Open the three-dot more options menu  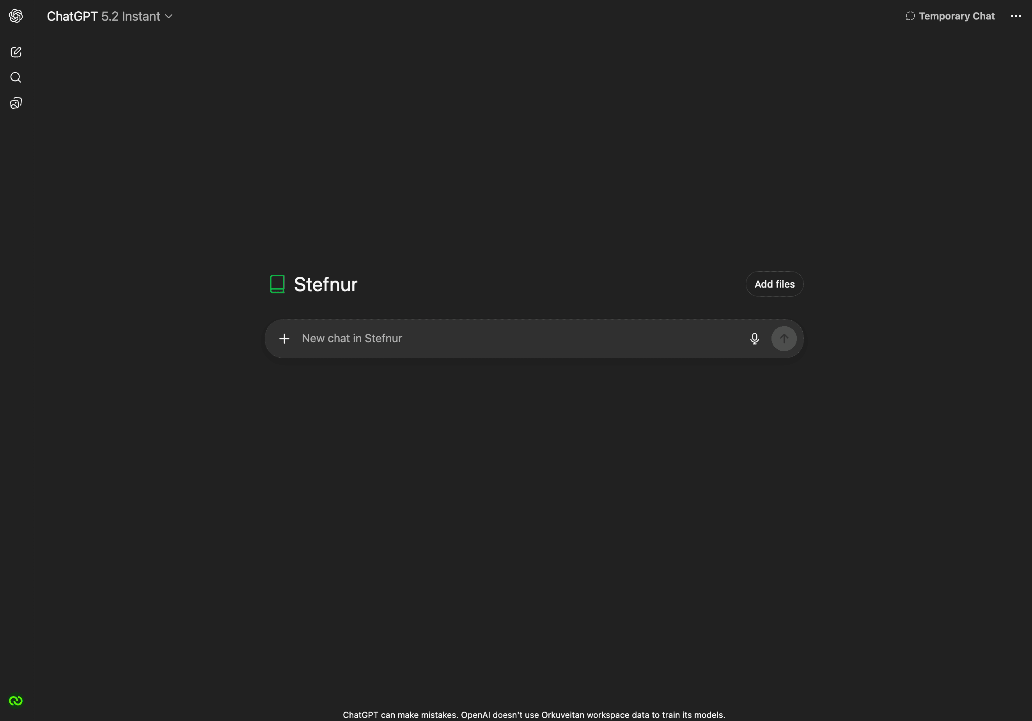pyautogui.click(x=1016, y=16)
